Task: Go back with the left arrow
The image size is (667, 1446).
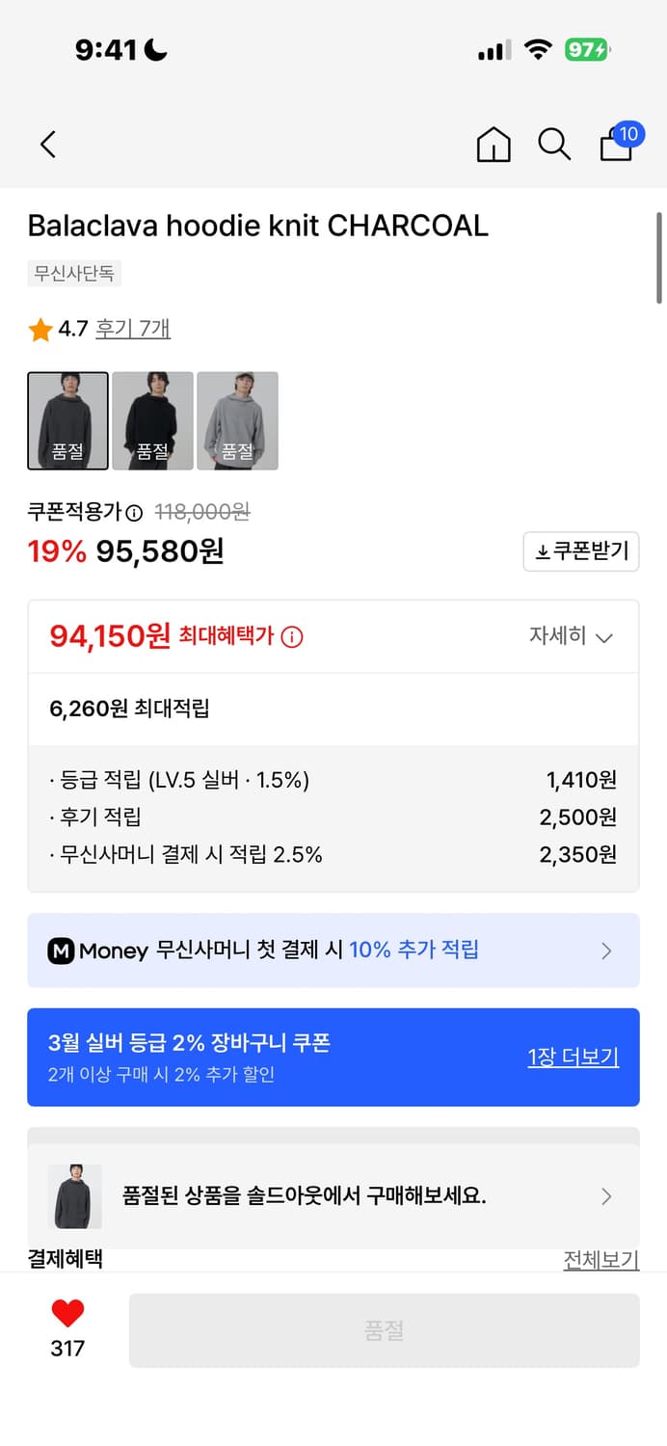Action: point(47,144)
